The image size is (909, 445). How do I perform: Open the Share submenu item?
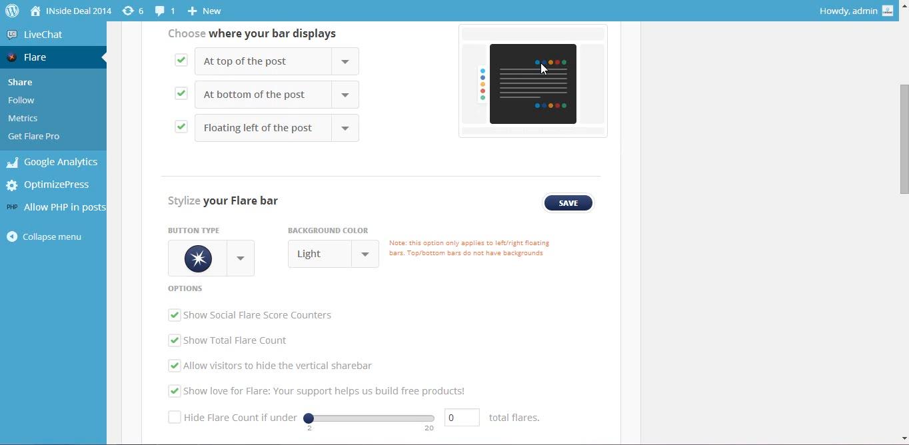click(20, 82)
